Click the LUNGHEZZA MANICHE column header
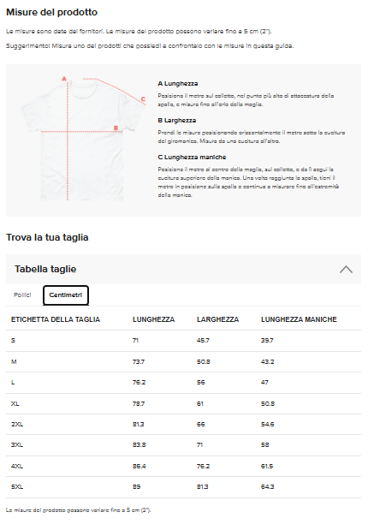This screenshot has width=368, height=524. (x=299, y=319)
